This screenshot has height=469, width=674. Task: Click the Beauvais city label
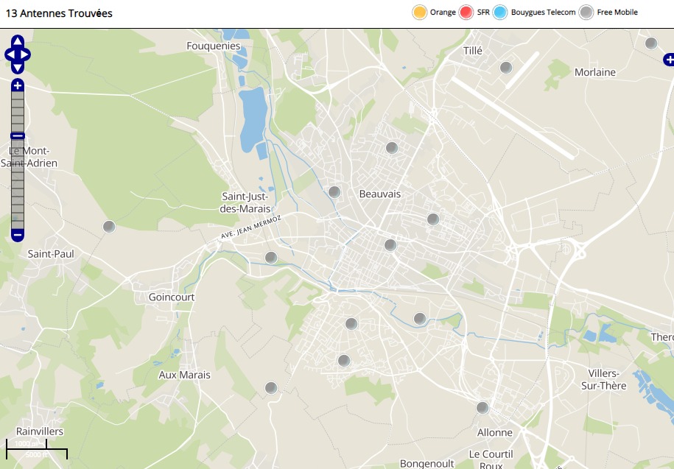(379, 194)
